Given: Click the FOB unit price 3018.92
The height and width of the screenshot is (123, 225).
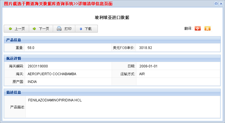Looking at the screenshot, I should tap(145, 48).
